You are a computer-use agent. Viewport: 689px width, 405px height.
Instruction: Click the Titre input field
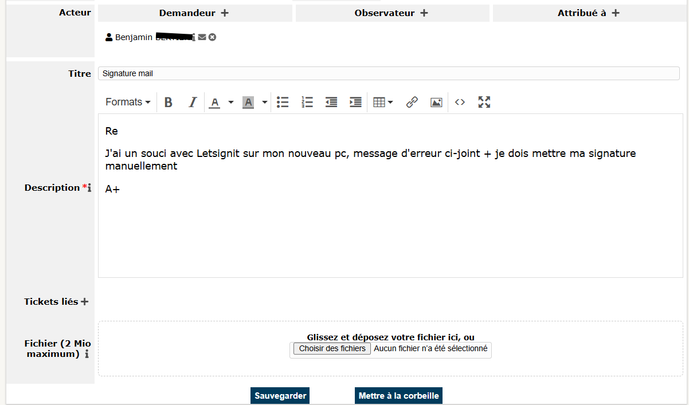(389, 73)
